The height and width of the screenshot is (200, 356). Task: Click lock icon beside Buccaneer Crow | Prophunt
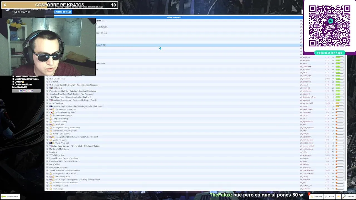pyautogui.click(x=51, y=131)
